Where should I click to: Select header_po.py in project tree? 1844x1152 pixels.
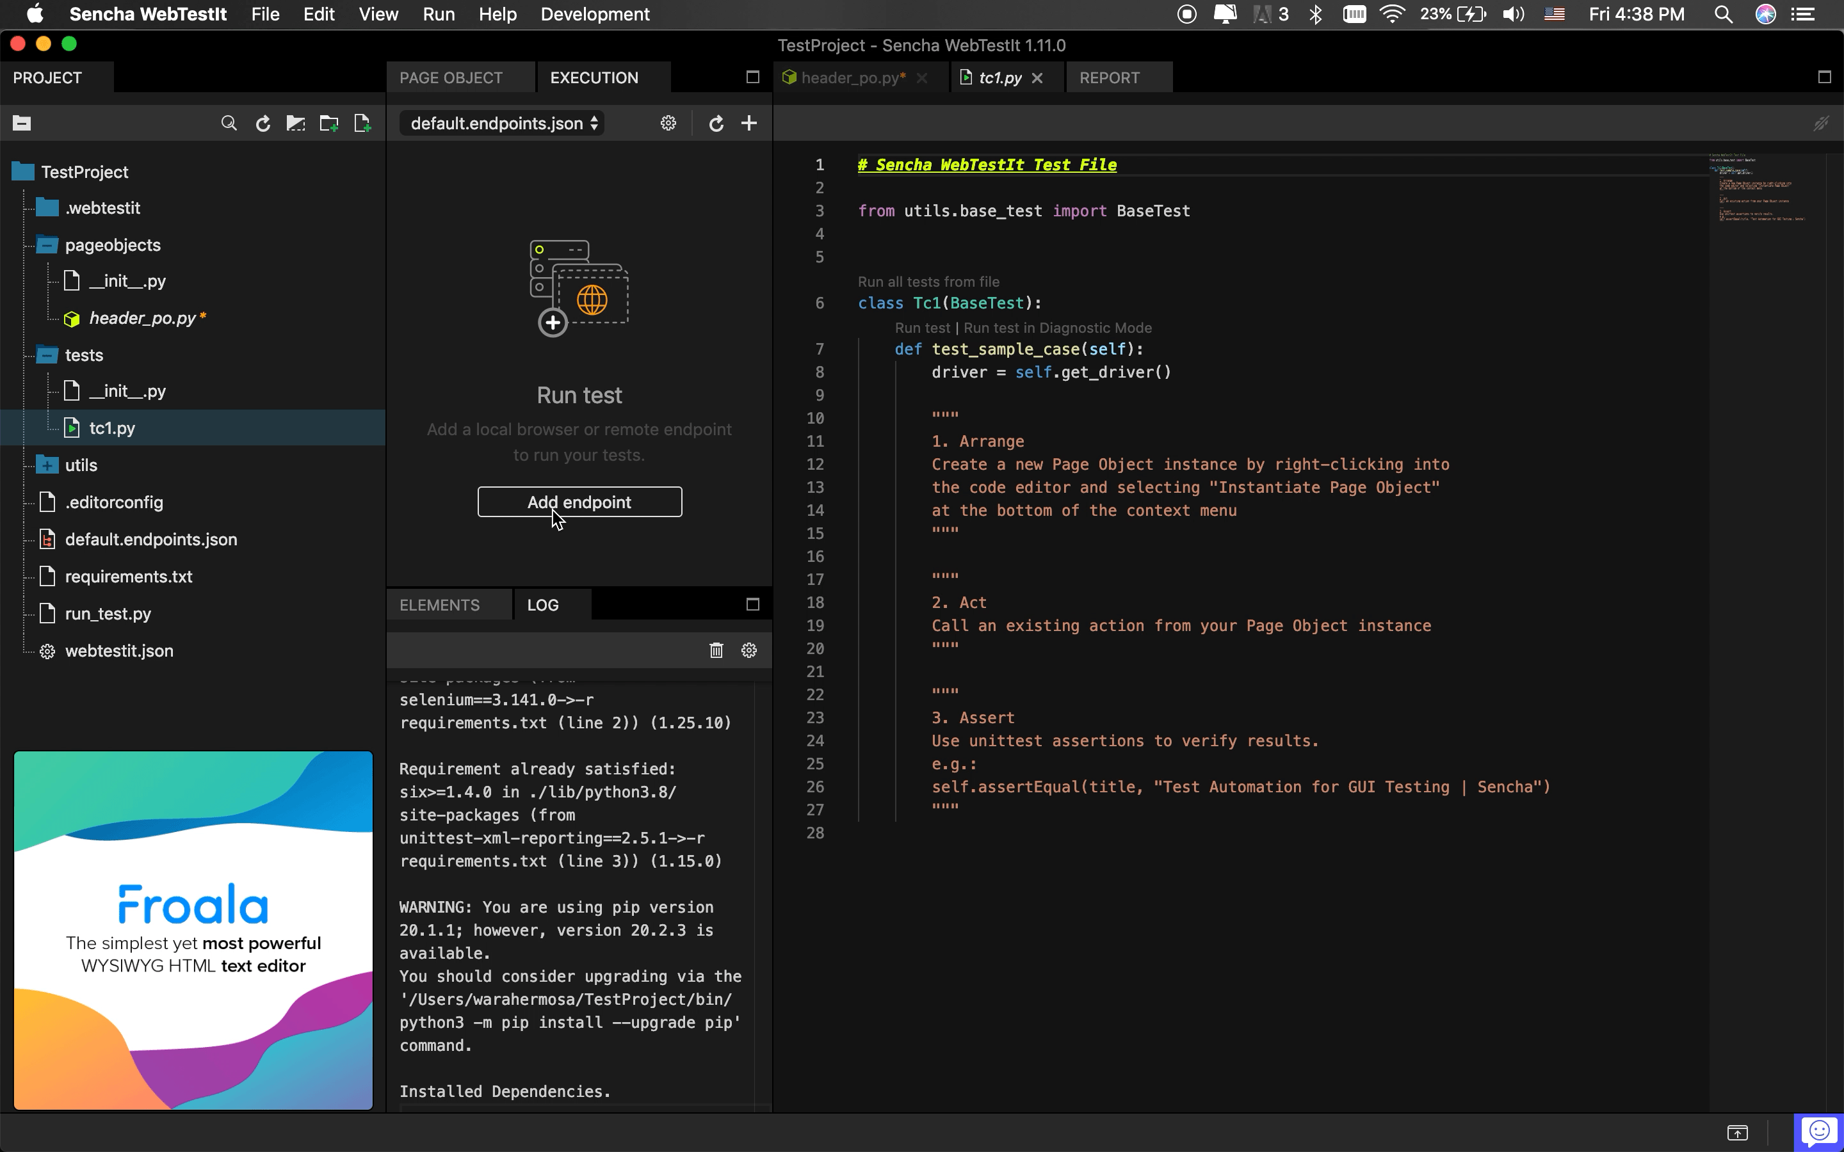tap(143, 319)
